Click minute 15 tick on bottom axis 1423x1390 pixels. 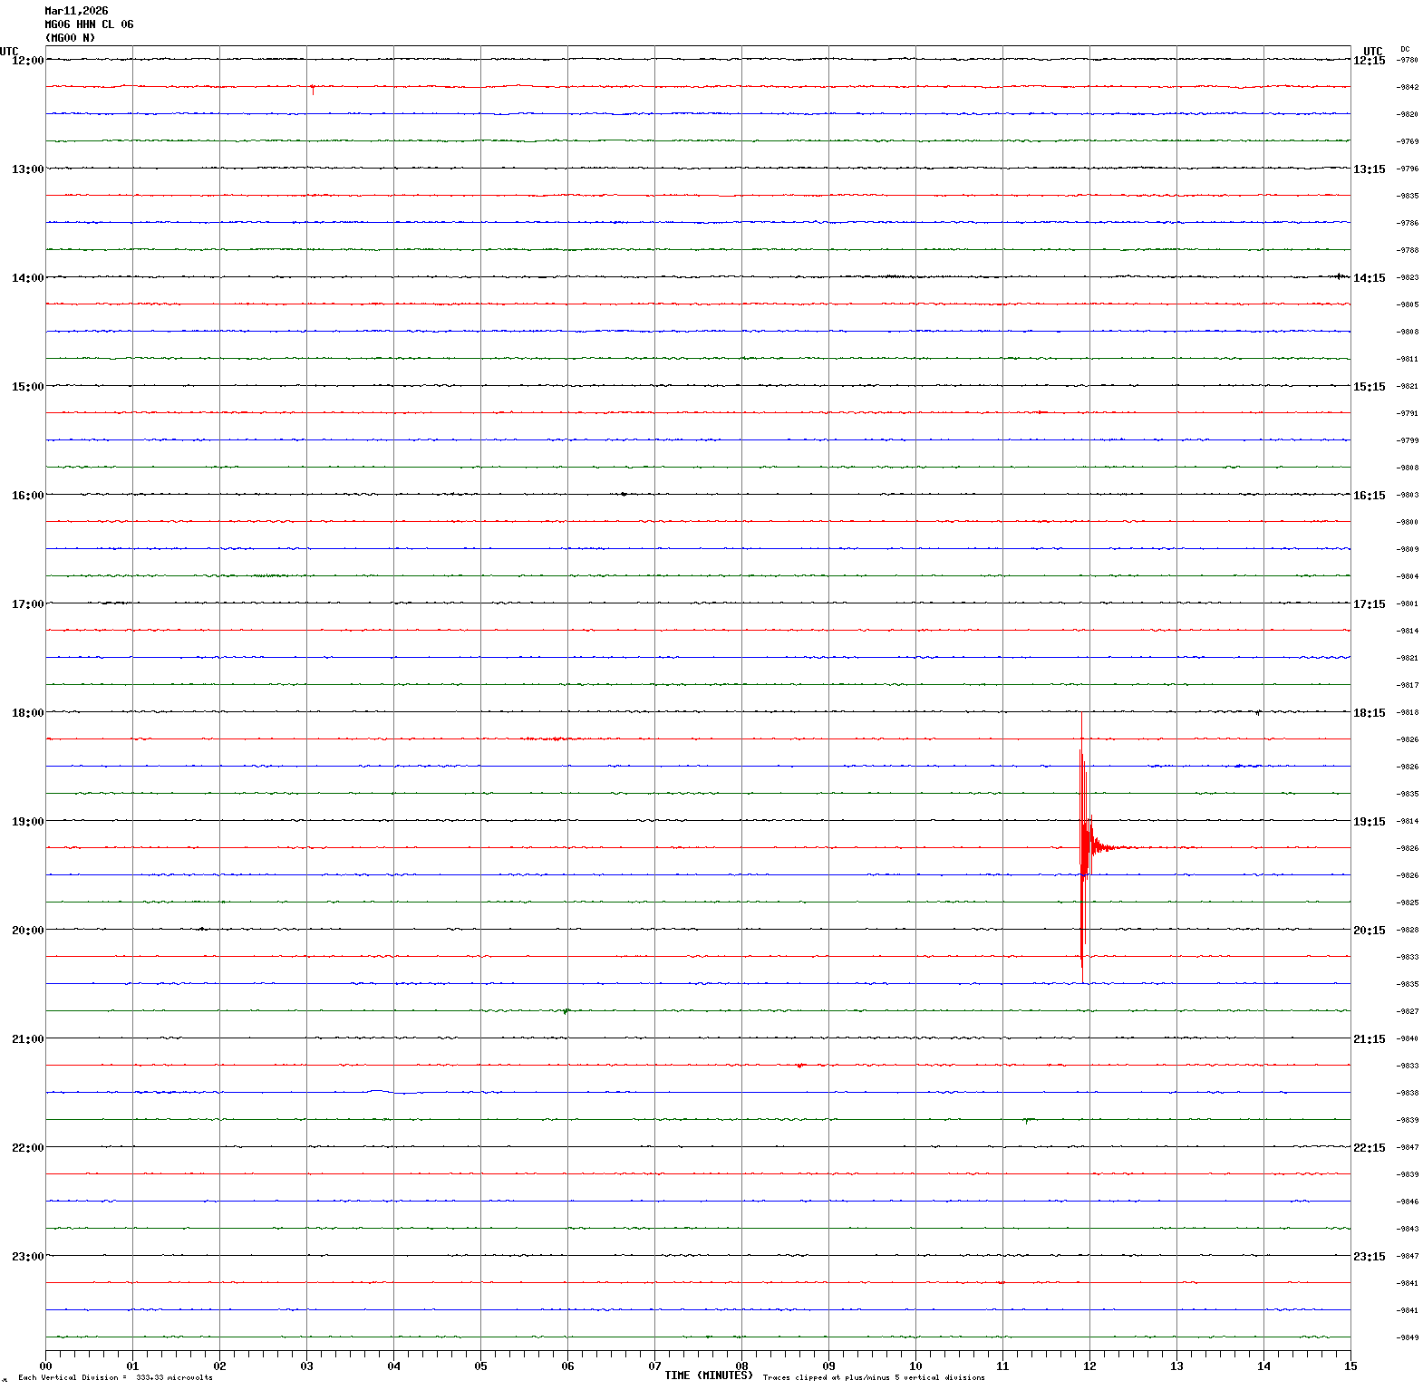click(1350, 1366)
